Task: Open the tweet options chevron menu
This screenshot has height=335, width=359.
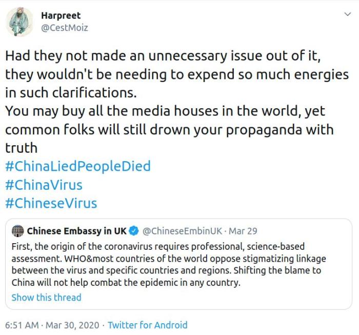Action: 347,14
